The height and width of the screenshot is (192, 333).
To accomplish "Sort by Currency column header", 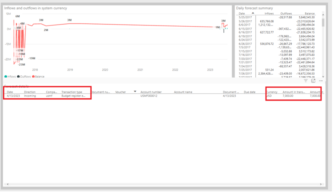I will [x=272, y=92].
